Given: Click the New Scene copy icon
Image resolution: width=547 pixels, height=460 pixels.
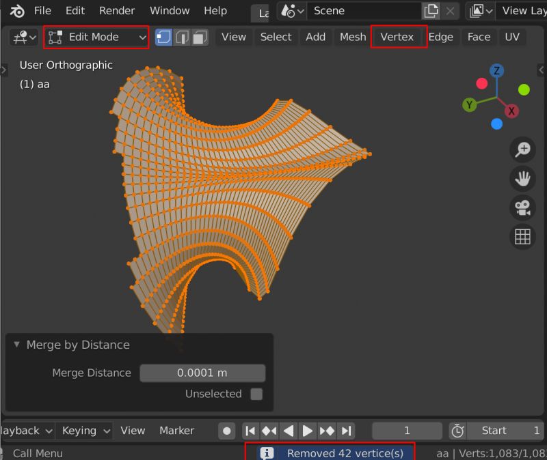Looking at the screenshot, I should tap(431, 11).
